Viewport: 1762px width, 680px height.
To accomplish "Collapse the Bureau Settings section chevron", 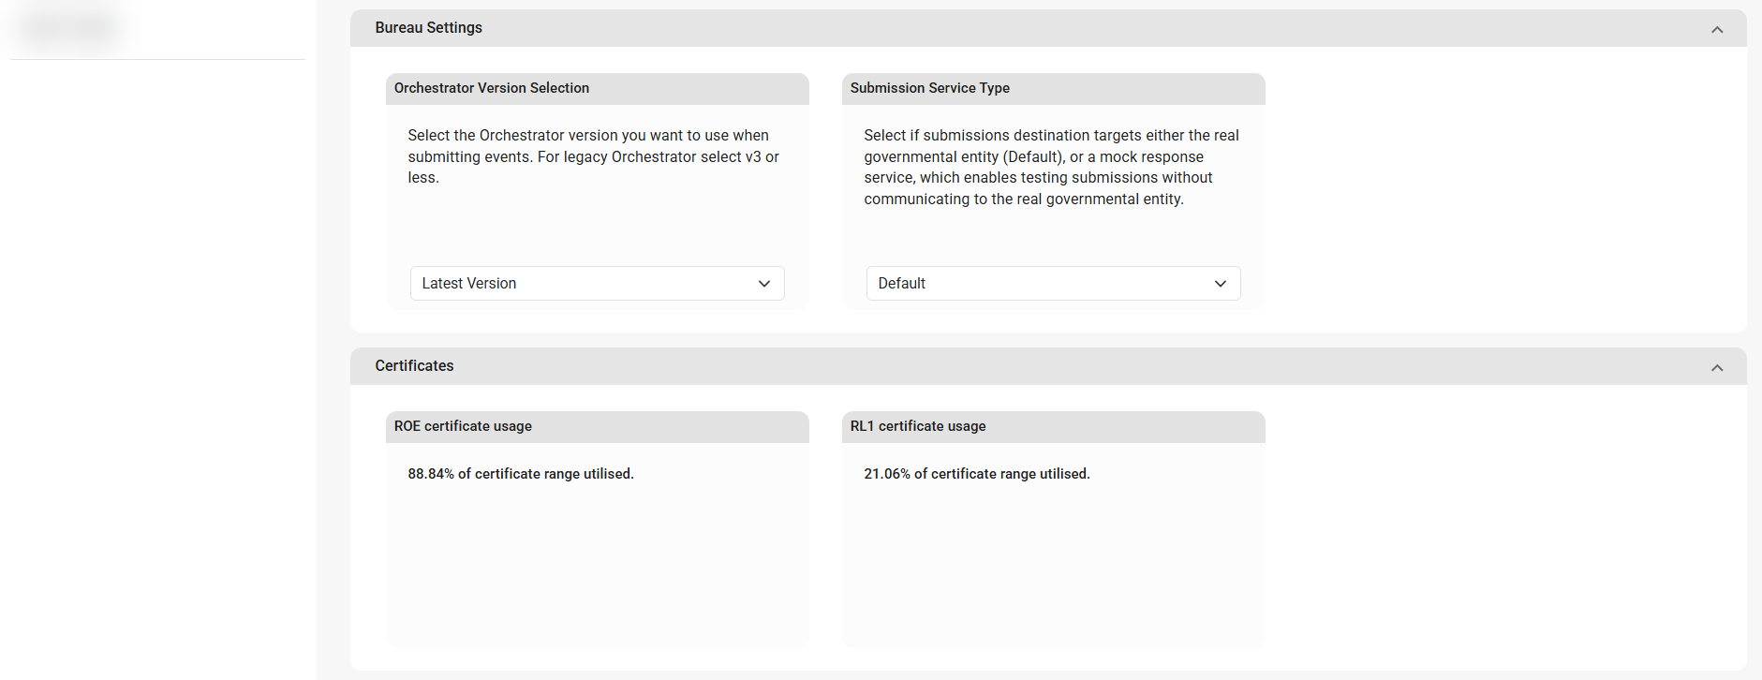I will point(1716,29).
